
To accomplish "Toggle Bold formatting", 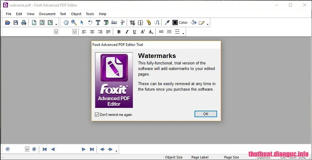I will point(119,32).
